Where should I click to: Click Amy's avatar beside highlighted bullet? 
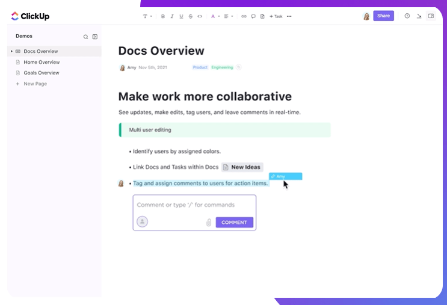point(121,183)
